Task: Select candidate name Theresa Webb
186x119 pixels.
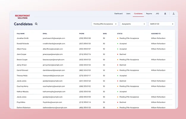Action: [22, 76]
